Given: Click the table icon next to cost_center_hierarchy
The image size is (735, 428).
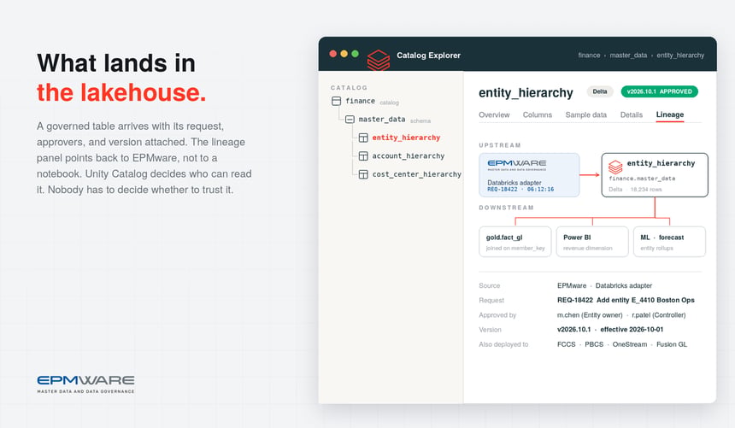Looking at the screenshot, I should click(x=363, y=174).
